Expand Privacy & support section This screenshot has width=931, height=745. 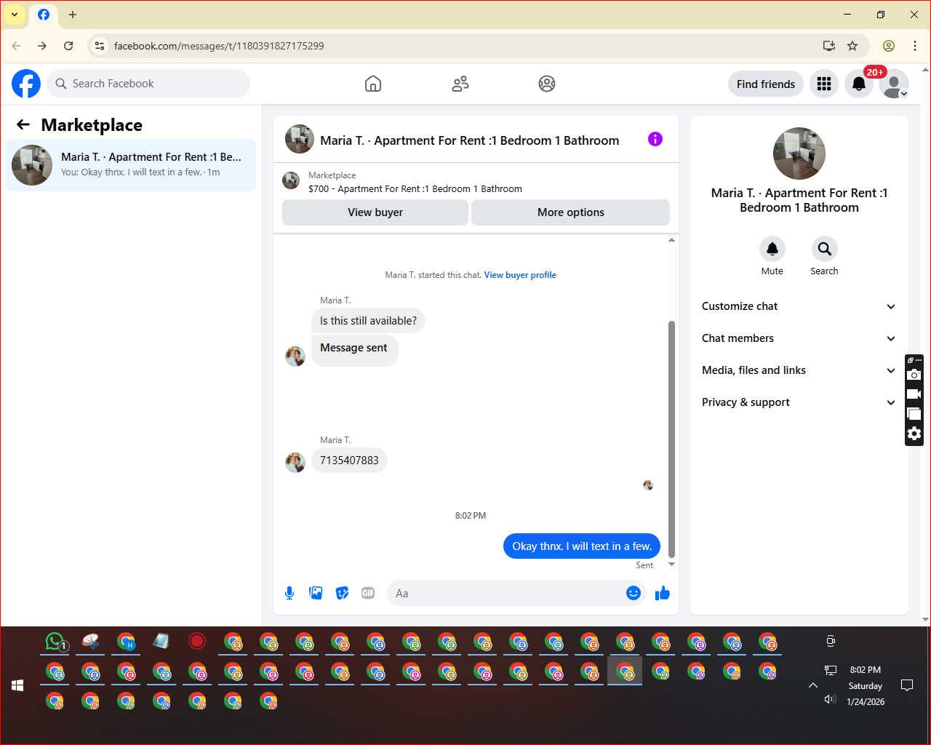click(x=799, y=402)
